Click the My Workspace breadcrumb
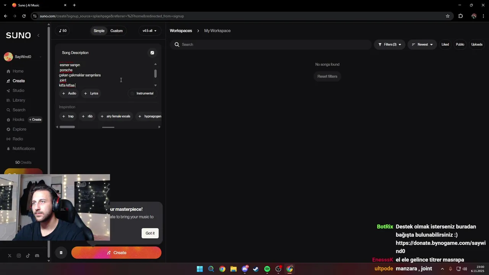Image resolution: width=489 pixels, height=275 pixels. click(x=217, y=31)
